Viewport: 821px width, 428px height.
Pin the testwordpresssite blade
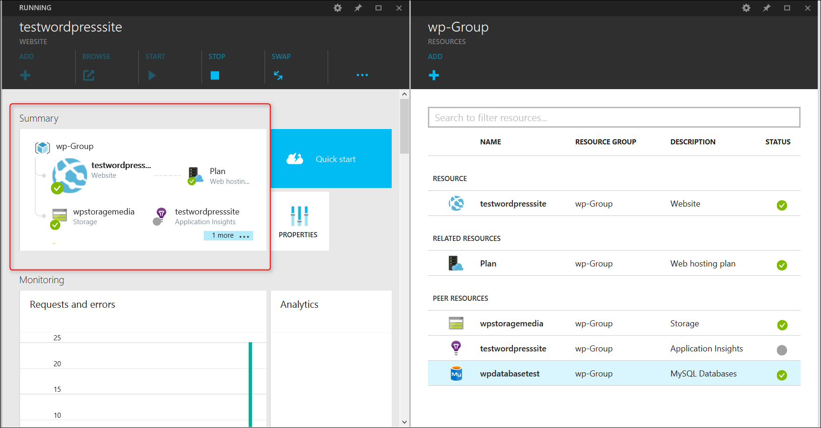coord(358,8)
